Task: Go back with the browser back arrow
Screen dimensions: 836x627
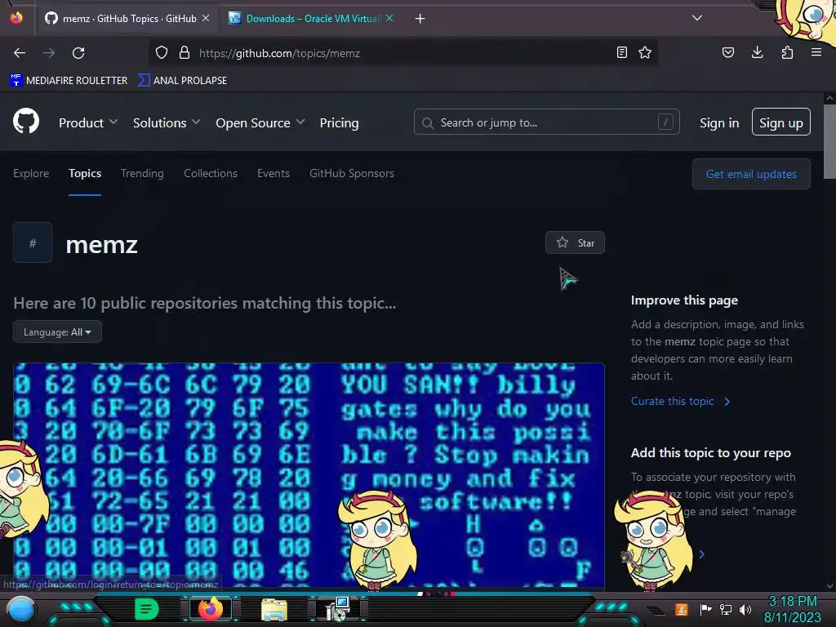Action: pyautogui.click(x=20, y=53)
